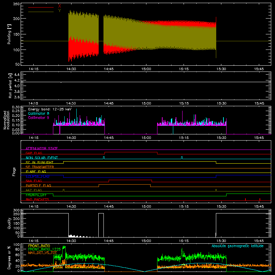Click the BAD_PACKETS spike near 15:45
Screen dimensions: 275x275
click(260, 199)
